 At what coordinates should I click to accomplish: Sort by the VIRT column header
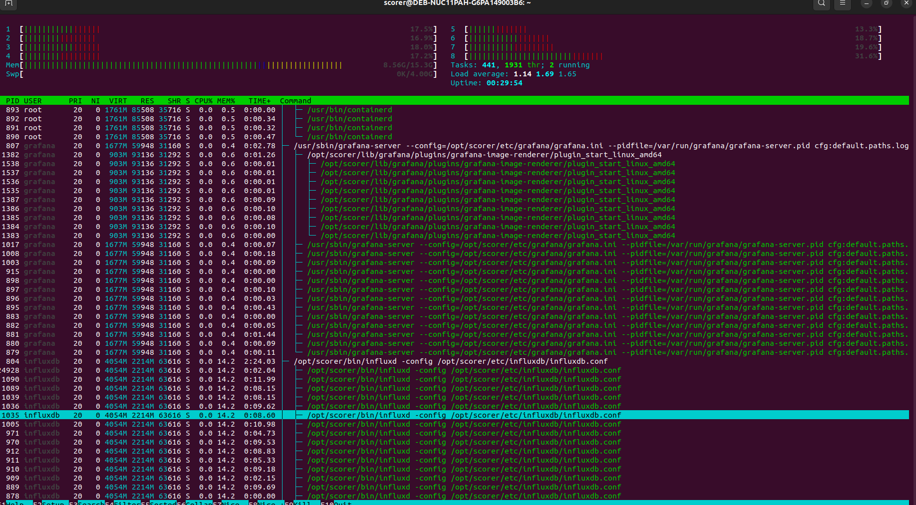(118, 101)
